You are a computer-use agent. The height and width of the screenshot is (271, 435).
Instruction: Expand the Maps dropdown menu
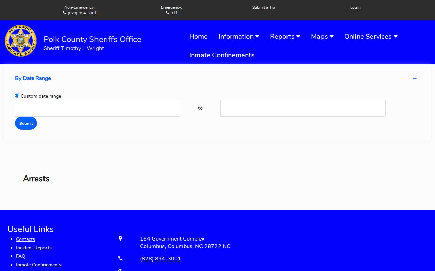322,36
